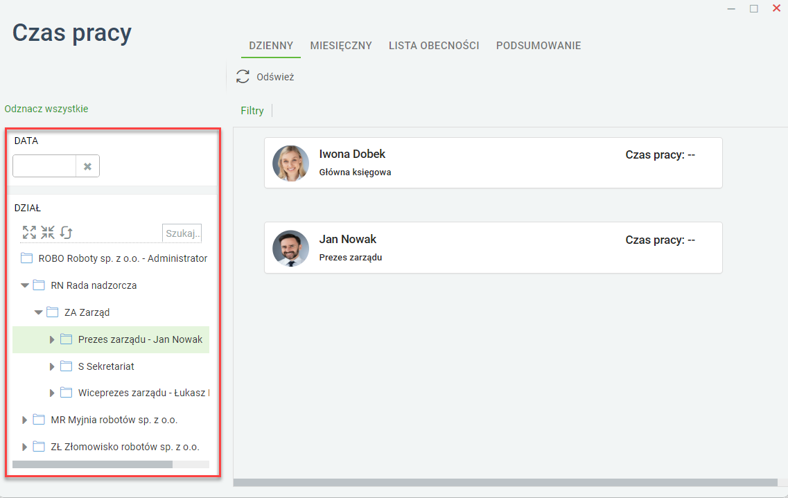Click Jan Nowak's profile photo
788x498 pixels.
(290, 248)
